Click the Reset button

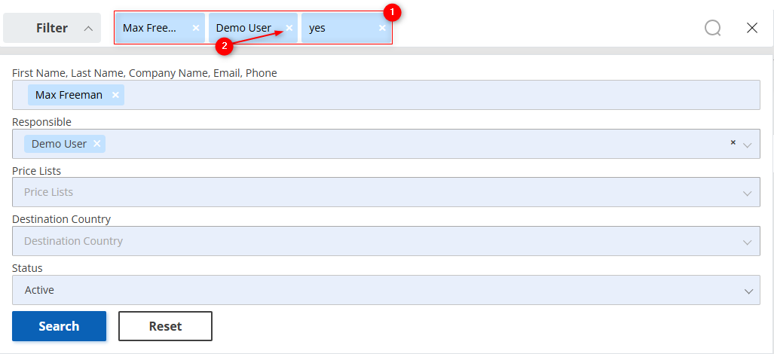(165, 326)
